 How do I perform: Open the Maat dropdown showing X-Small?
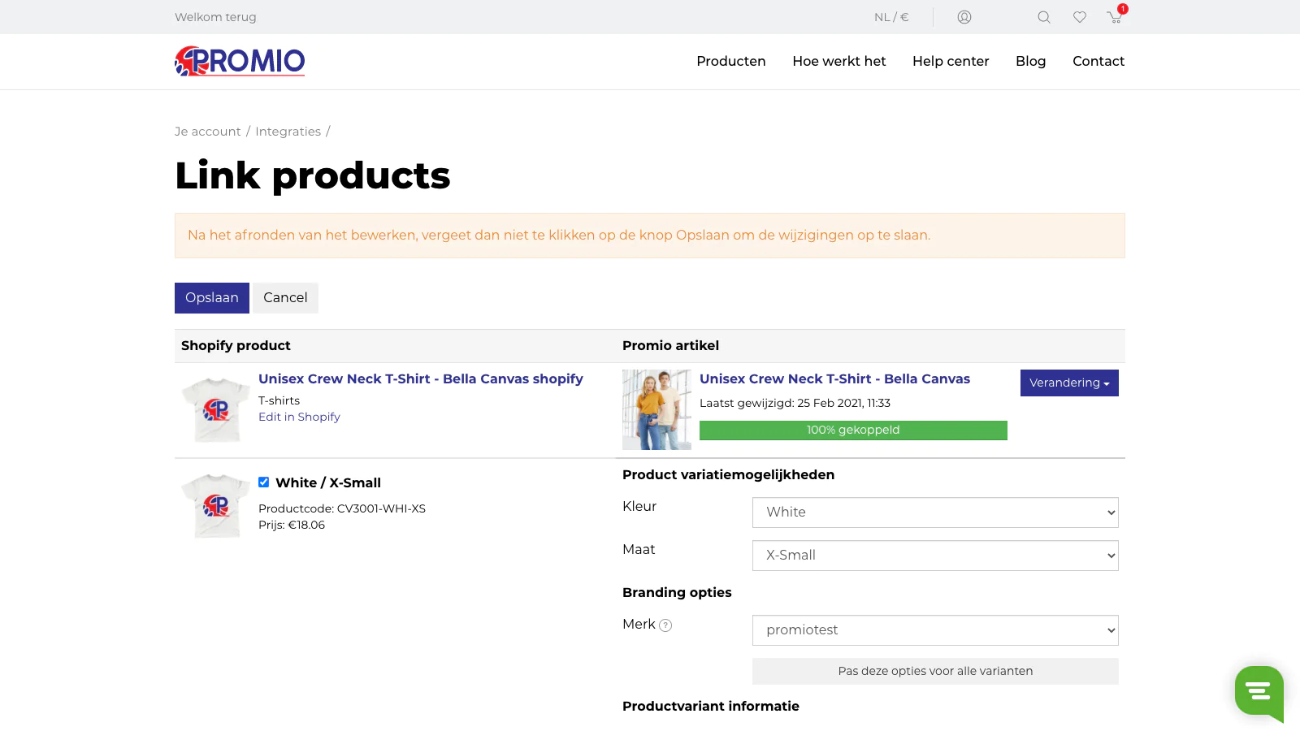(935, 556)
